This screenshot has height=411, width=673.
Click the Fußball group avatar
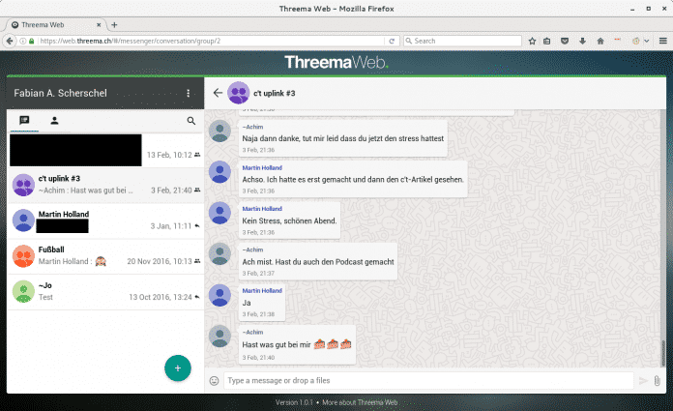tap(23, 256)
